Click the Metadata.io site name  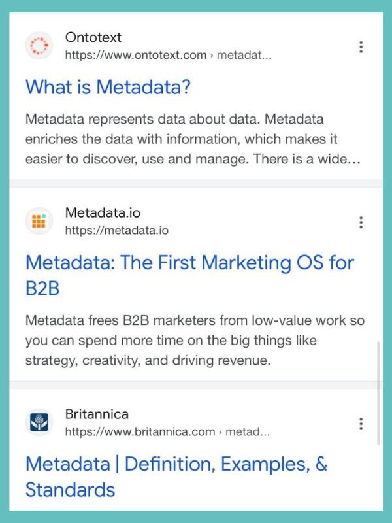(103, 213)
